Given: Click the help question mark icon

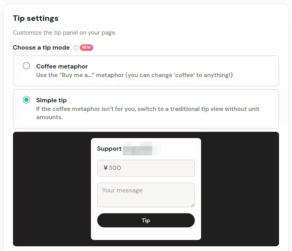Looking at the screenshot, I should pyautogui.click(x=76, y=48).
